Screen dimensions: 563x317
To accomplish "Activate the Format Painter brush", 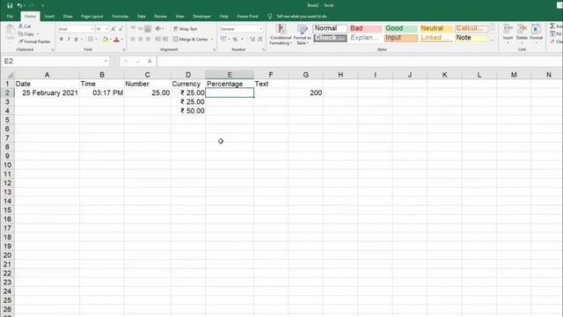I will pyautogui.click(x=21, y=41).
